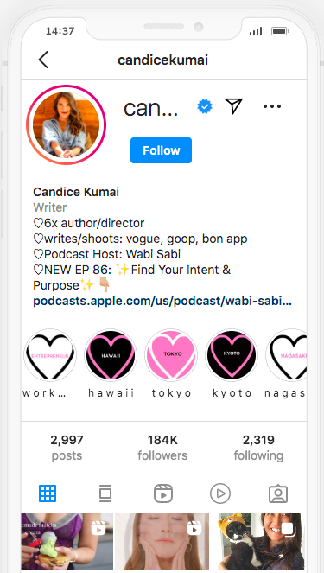This screenshot has width=324, height=573.
Task: View the 184K followers list
Action: click(x=162, y=448)
